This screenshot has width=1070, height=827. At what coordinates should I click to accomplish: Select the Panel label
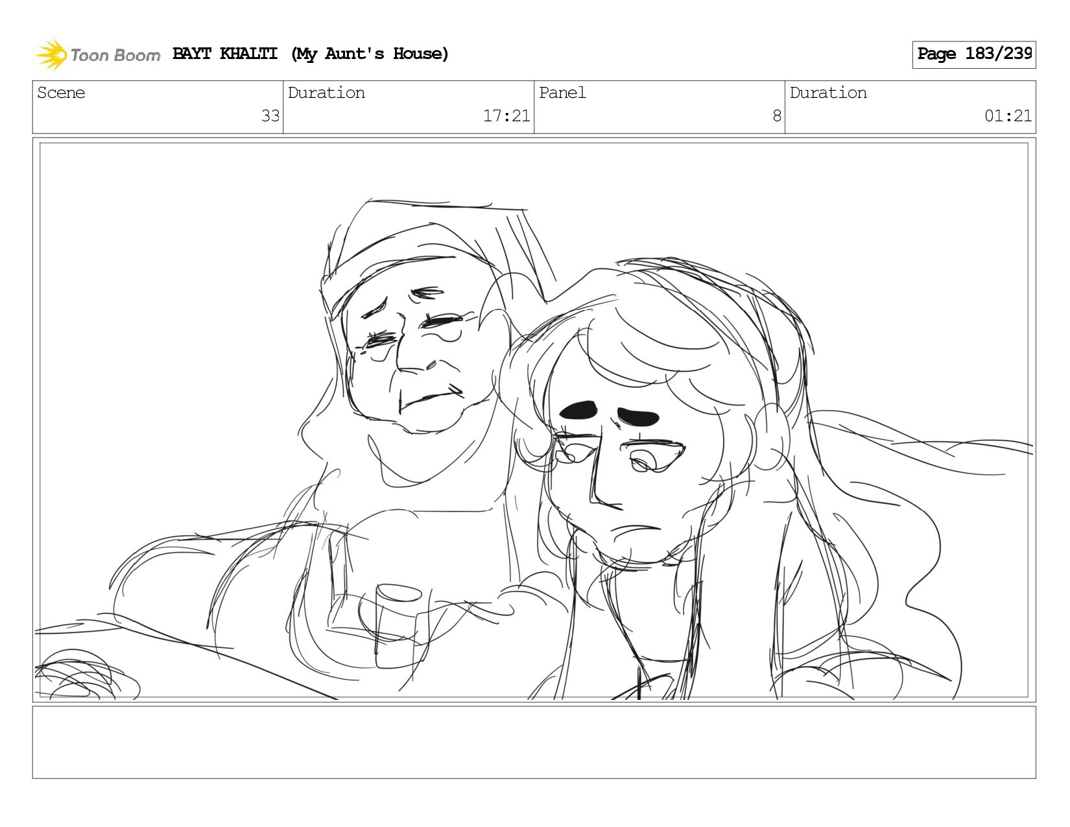pyautogui.click(x=562, y=93)
